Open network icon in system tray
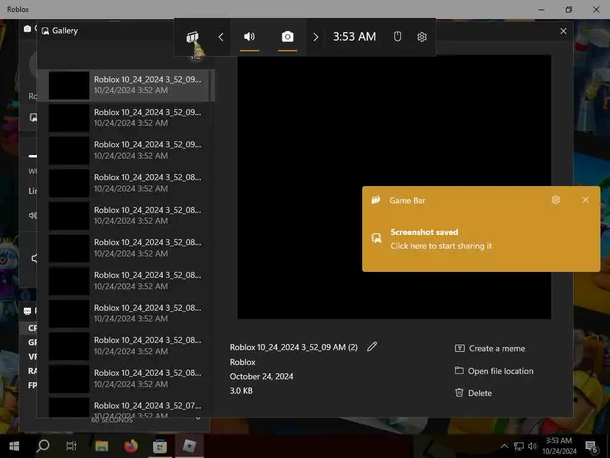The image size is (610, 458). [x=519, y=446]
